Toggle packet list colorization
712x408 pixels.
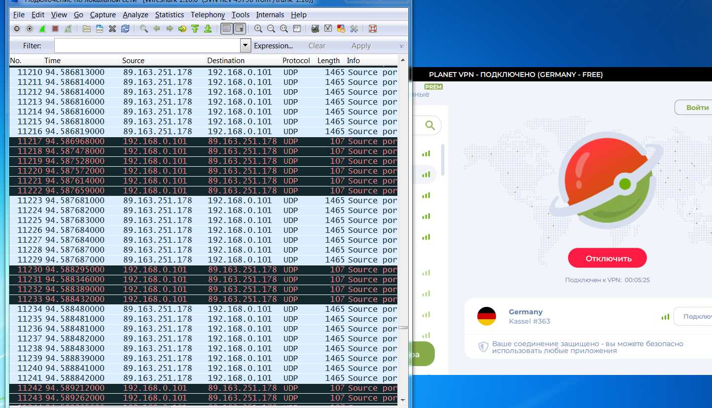pos(226,29)
